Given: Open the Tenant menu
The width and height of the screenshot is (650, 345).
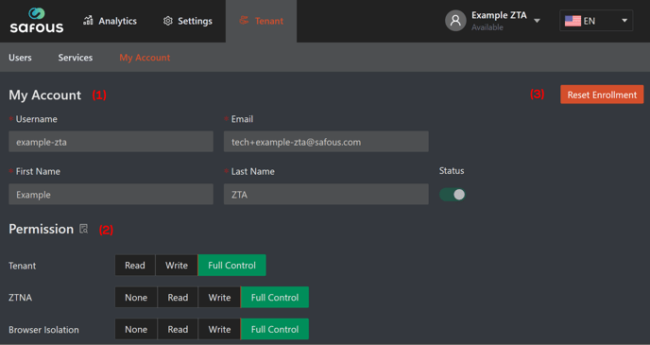Looking at the screenshot, I should 261,21.
